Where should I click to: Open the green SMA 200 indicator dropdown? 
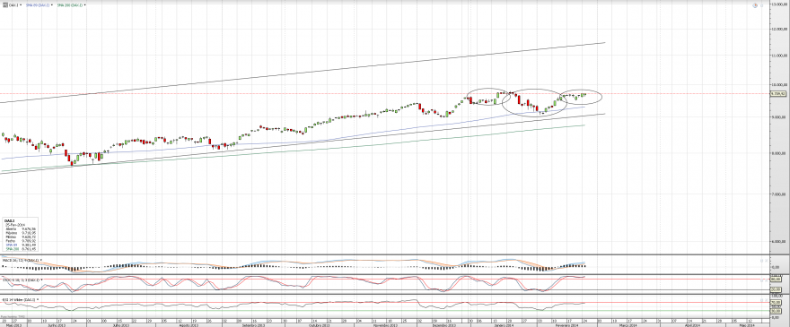[85, 5]
